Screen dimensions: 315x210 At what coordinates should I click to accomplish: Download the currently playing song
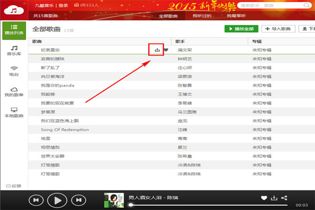(274, 198)
